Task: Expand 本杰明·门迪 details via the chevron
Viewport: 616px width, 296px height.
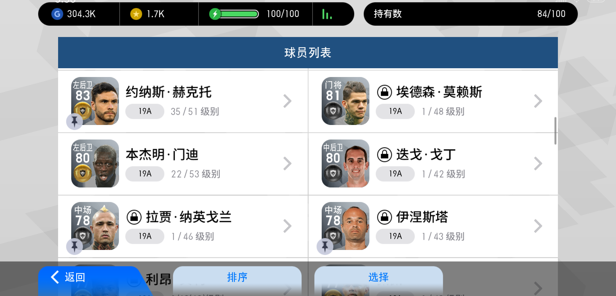Action: click(x=287, y=164)
